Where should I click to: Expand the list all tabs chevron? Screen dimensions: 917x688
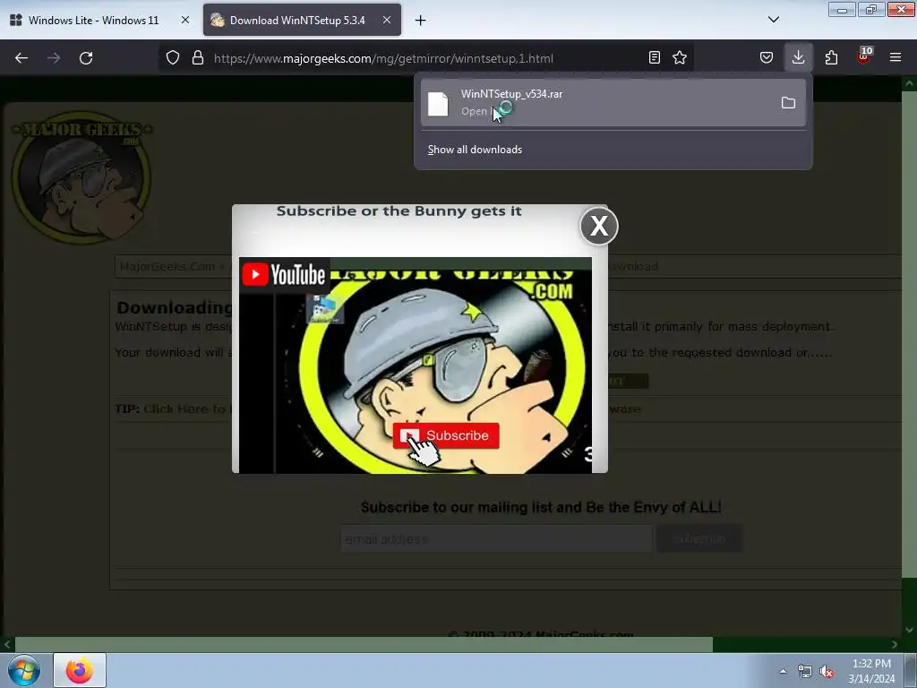point(774,20)
